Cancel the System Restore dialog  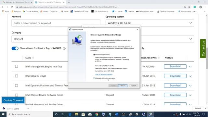(134, 86)
